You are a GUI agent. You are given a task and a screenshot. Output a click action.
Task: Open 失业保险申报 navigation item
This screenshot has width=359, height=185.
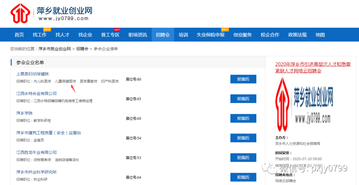[210, 35]
